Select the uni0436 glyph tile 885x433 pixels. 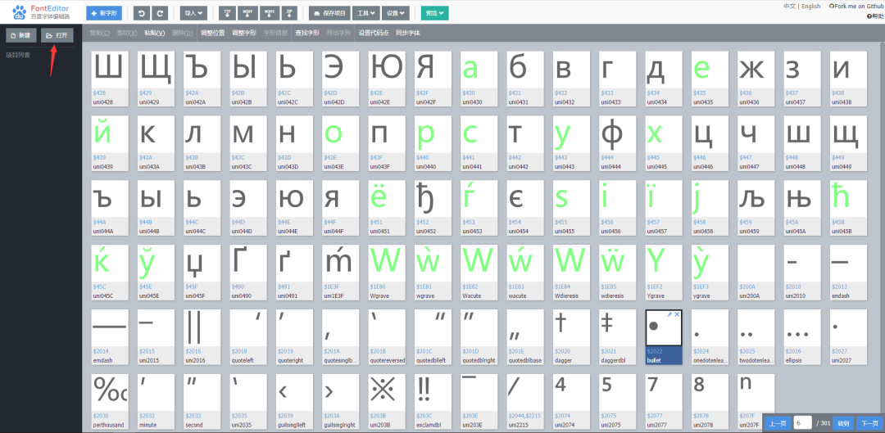pos(756,79)
